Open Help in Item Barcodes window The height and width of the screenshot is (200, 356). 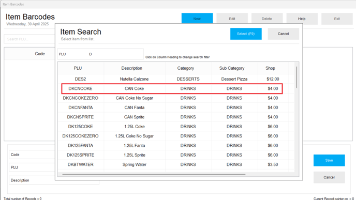coord(302,19)
